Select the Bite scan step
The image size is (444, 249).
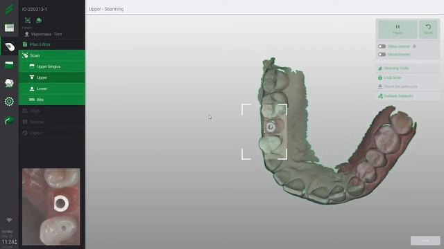[52, 100]
